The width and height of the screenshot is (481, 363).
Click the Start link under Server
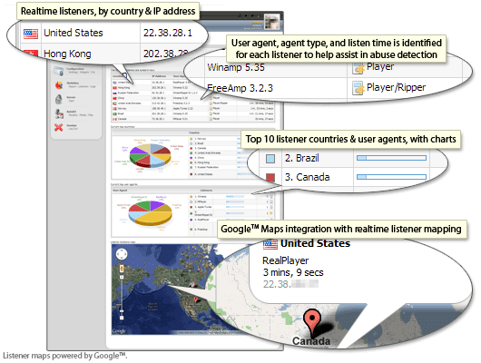71,101
